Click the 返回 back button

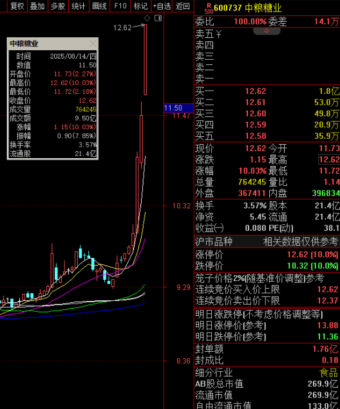[x=182, y=6]
